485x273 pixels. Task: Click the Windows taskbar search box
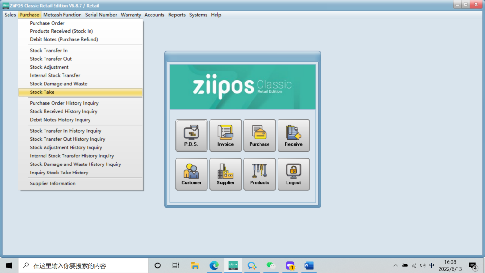point(83,265)
